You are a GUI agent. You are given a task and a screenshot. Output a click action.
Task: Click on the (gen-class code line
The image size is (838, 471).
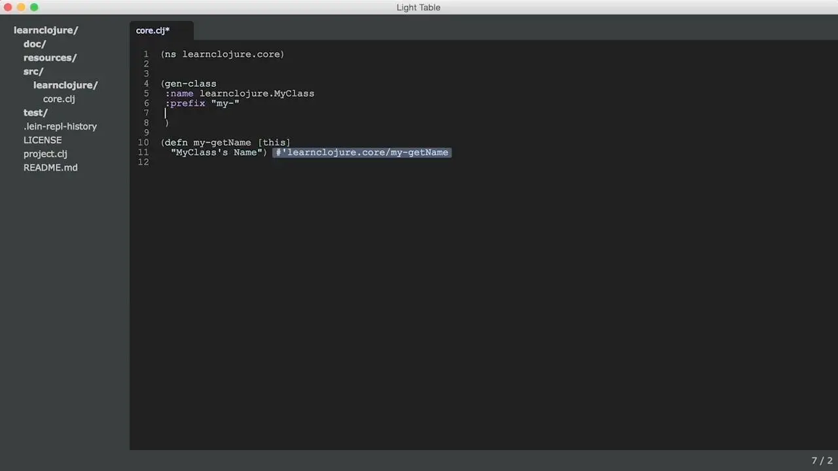pyautogui.click(x=189, y=84)
